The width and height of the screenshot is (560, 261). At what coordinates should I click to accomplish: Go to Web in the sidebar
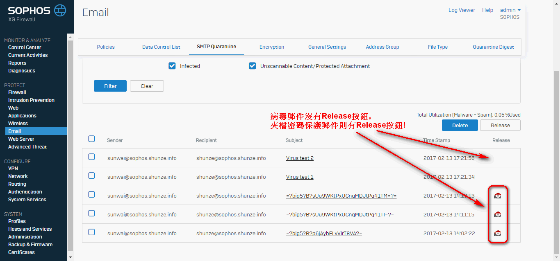pyautogui.click(x=13, y=108)
